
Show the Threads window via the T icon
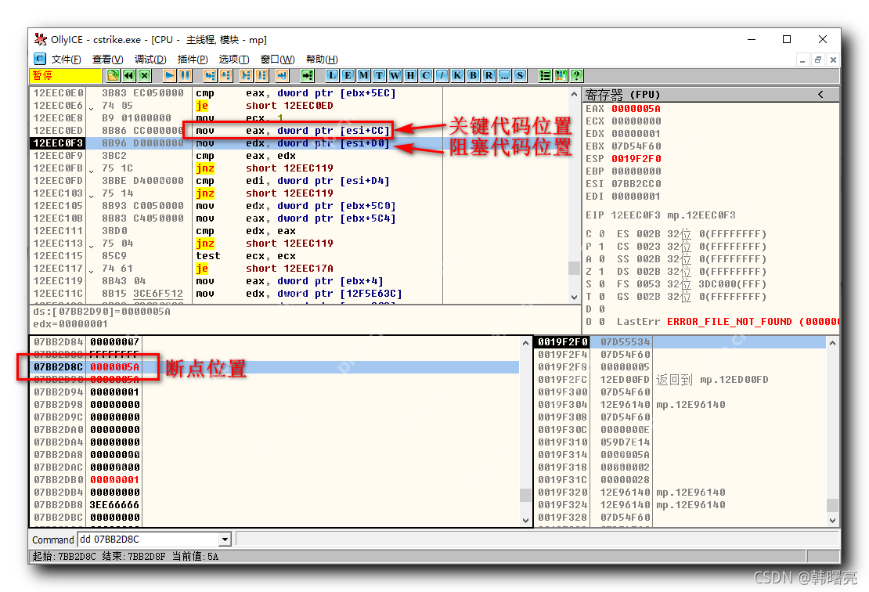tap(380, 75)
